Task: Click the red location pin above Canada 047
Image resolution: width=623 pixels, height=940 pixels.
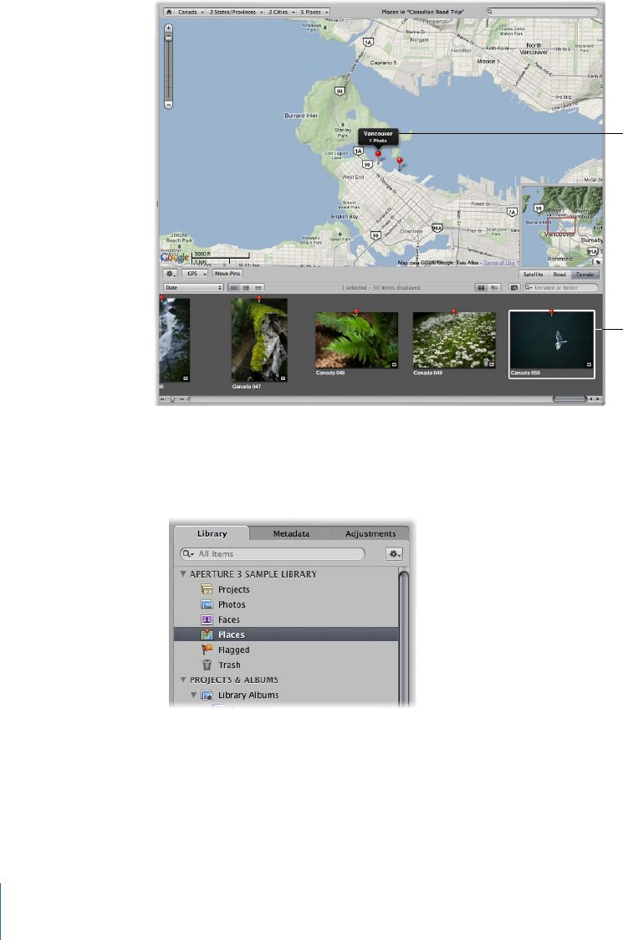Action: (x=259, y=298)
